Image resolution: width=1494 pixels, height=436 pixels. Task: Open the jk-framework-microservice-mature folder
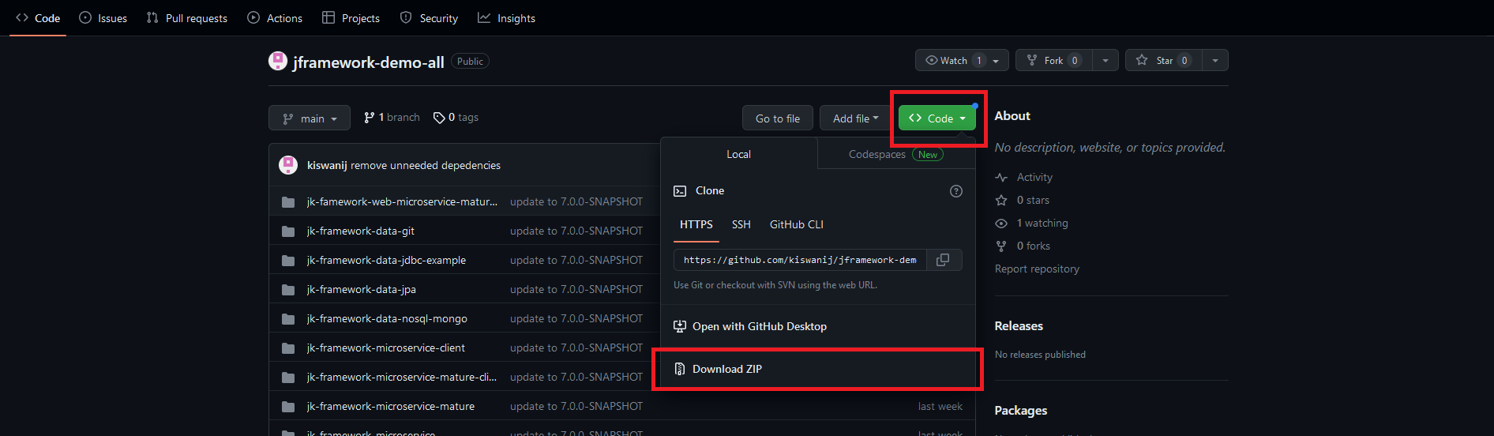click(x=391, y=406)
